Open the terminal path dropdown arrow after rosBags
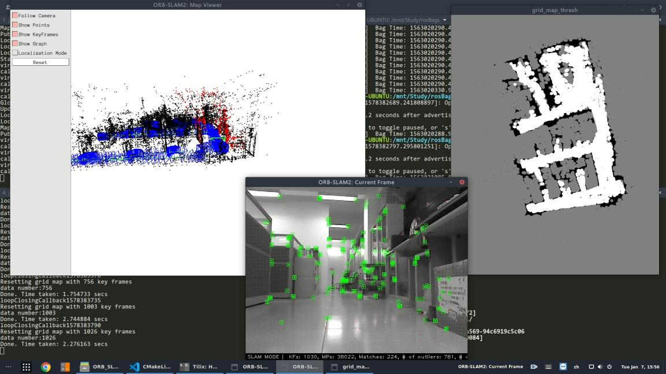This screenshot has width=666, height=374. tap(445, 20)
